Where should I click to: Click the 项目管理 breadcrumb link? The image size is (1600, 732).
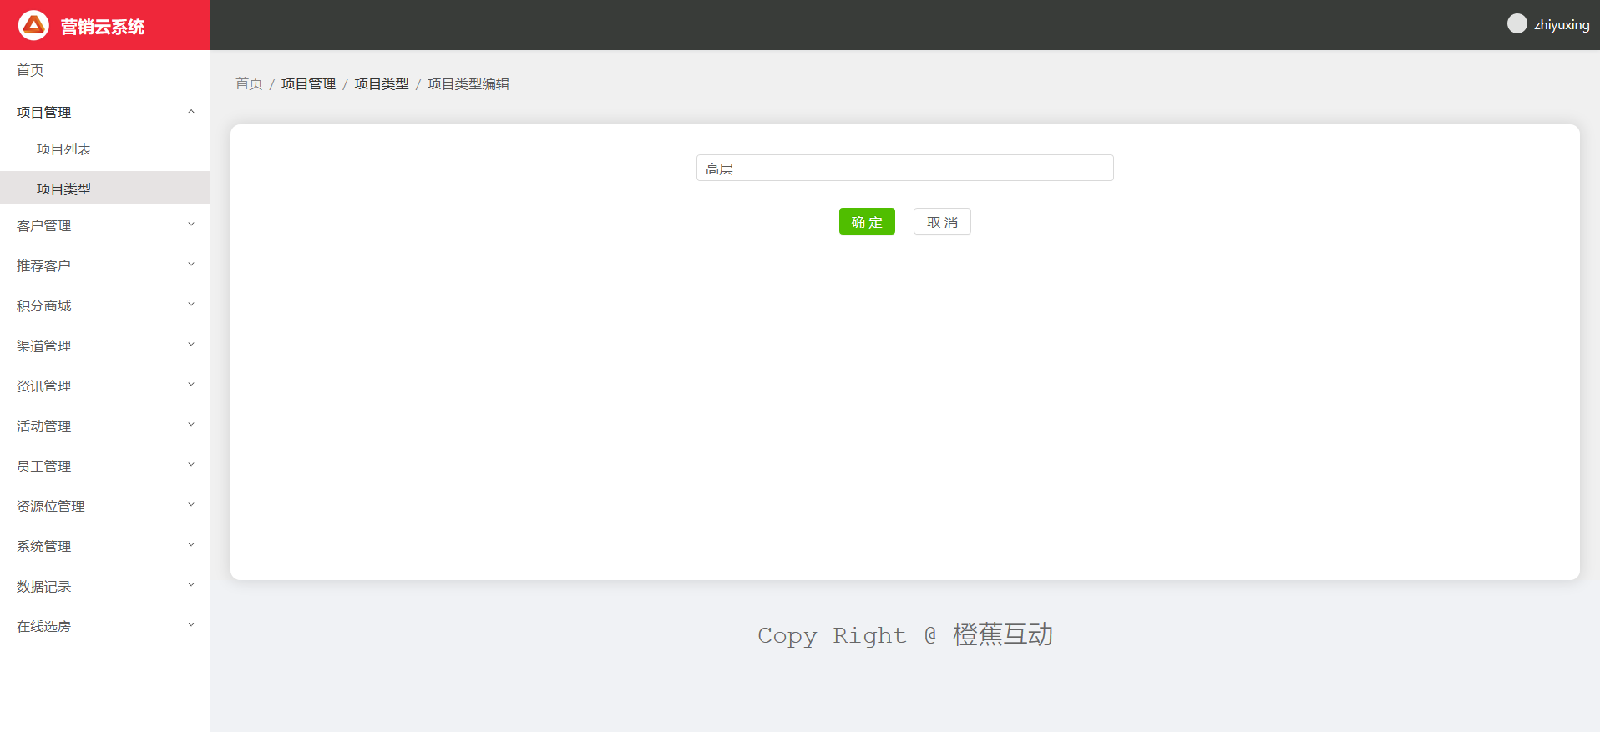308,83
